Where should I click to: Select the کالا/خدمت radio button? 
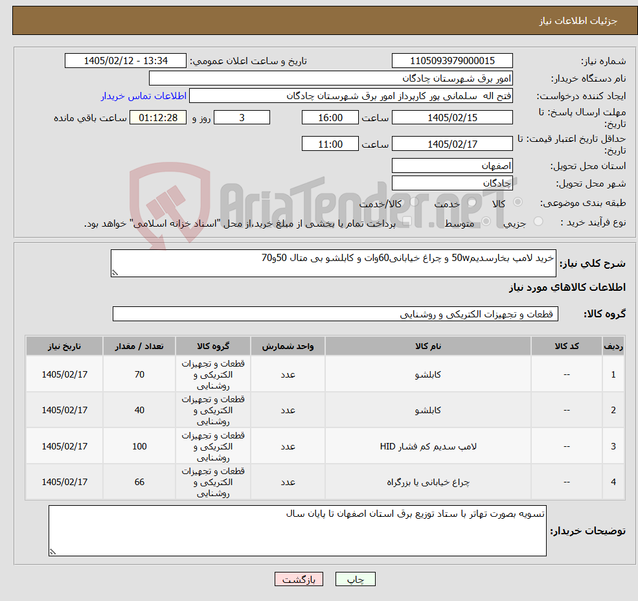(414, 202)
